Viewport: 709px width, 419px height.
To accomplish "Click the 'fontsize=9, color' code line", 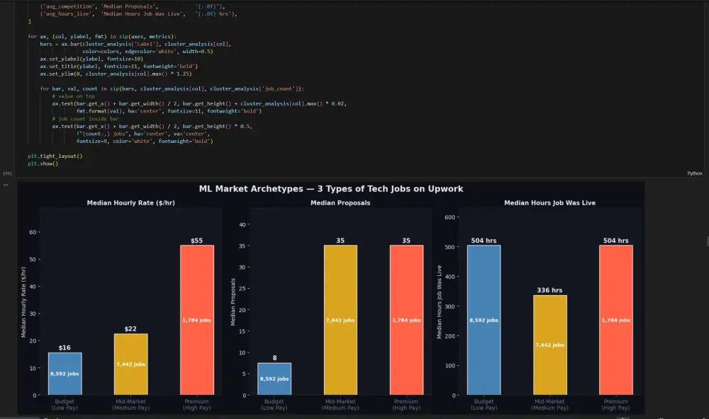I will (x=144, y=142).
